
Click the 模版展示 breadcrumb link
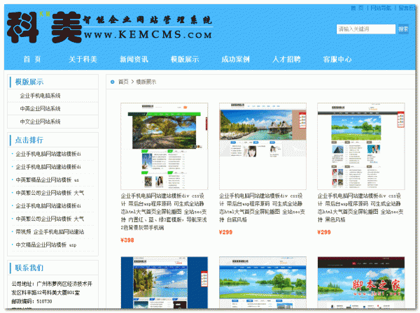[x=146, y=82]
